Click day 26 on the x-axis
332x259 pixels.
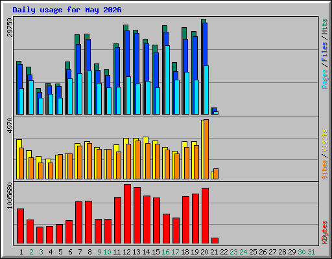click(263, 252)
